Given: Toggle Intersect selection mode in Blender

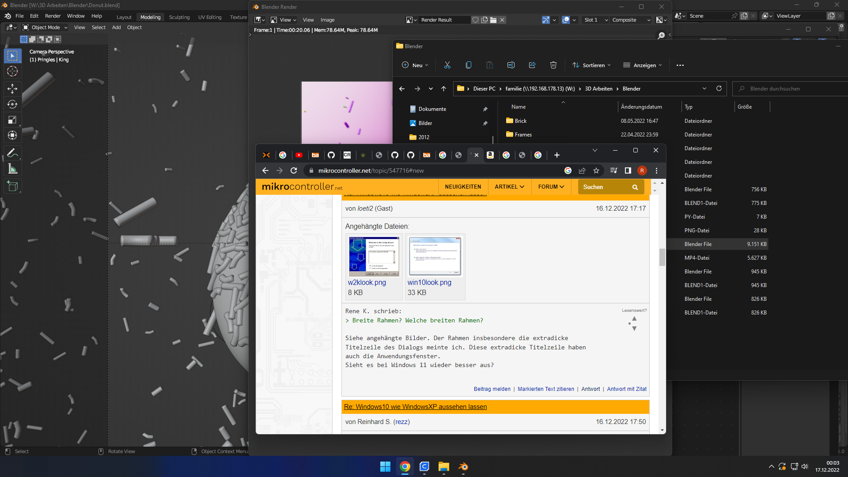Looking at the screenshot, I should click(57, 39).
